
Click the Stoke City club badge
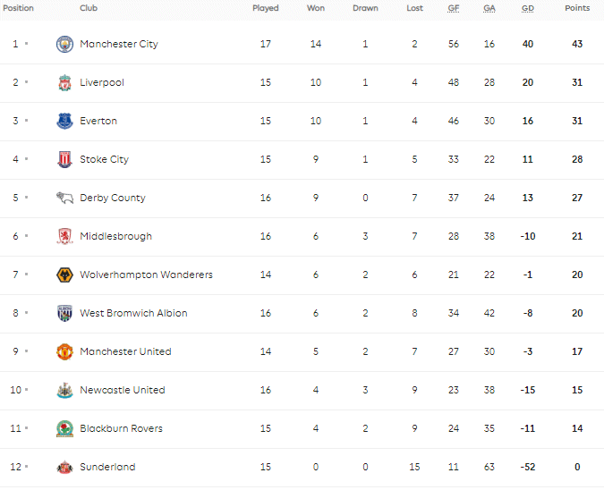64,159
